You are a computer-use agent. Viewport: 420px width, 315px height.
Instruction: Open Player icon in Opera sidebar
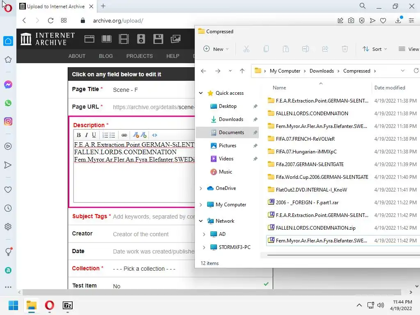click(8, 146)
